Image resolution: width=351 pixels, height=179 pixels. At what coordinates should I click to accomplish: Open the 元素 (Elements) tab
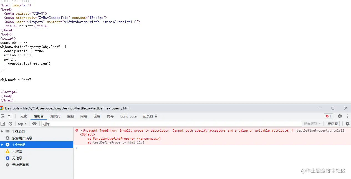(24, 116)
